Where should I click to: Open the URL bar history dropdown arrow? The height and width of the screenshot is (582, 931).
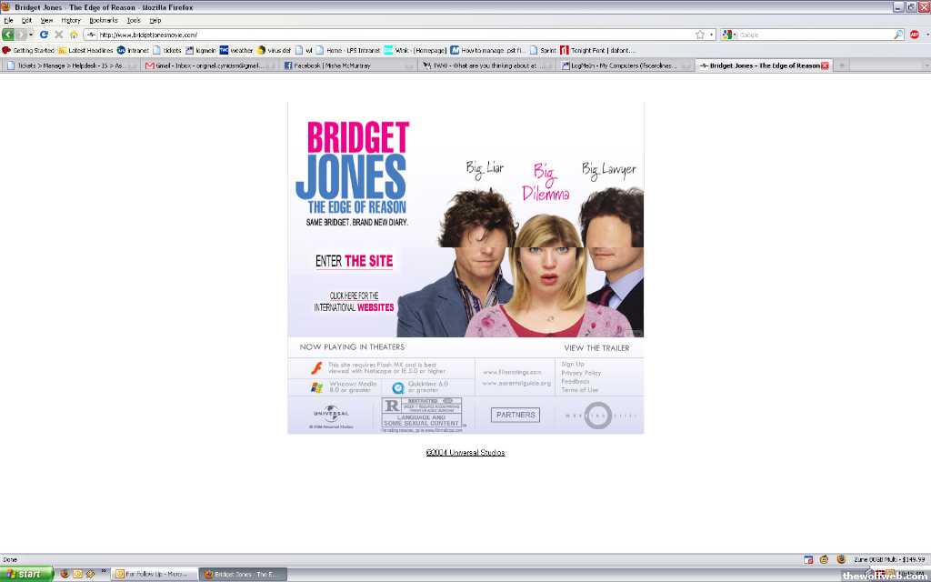tap(711, 35)
